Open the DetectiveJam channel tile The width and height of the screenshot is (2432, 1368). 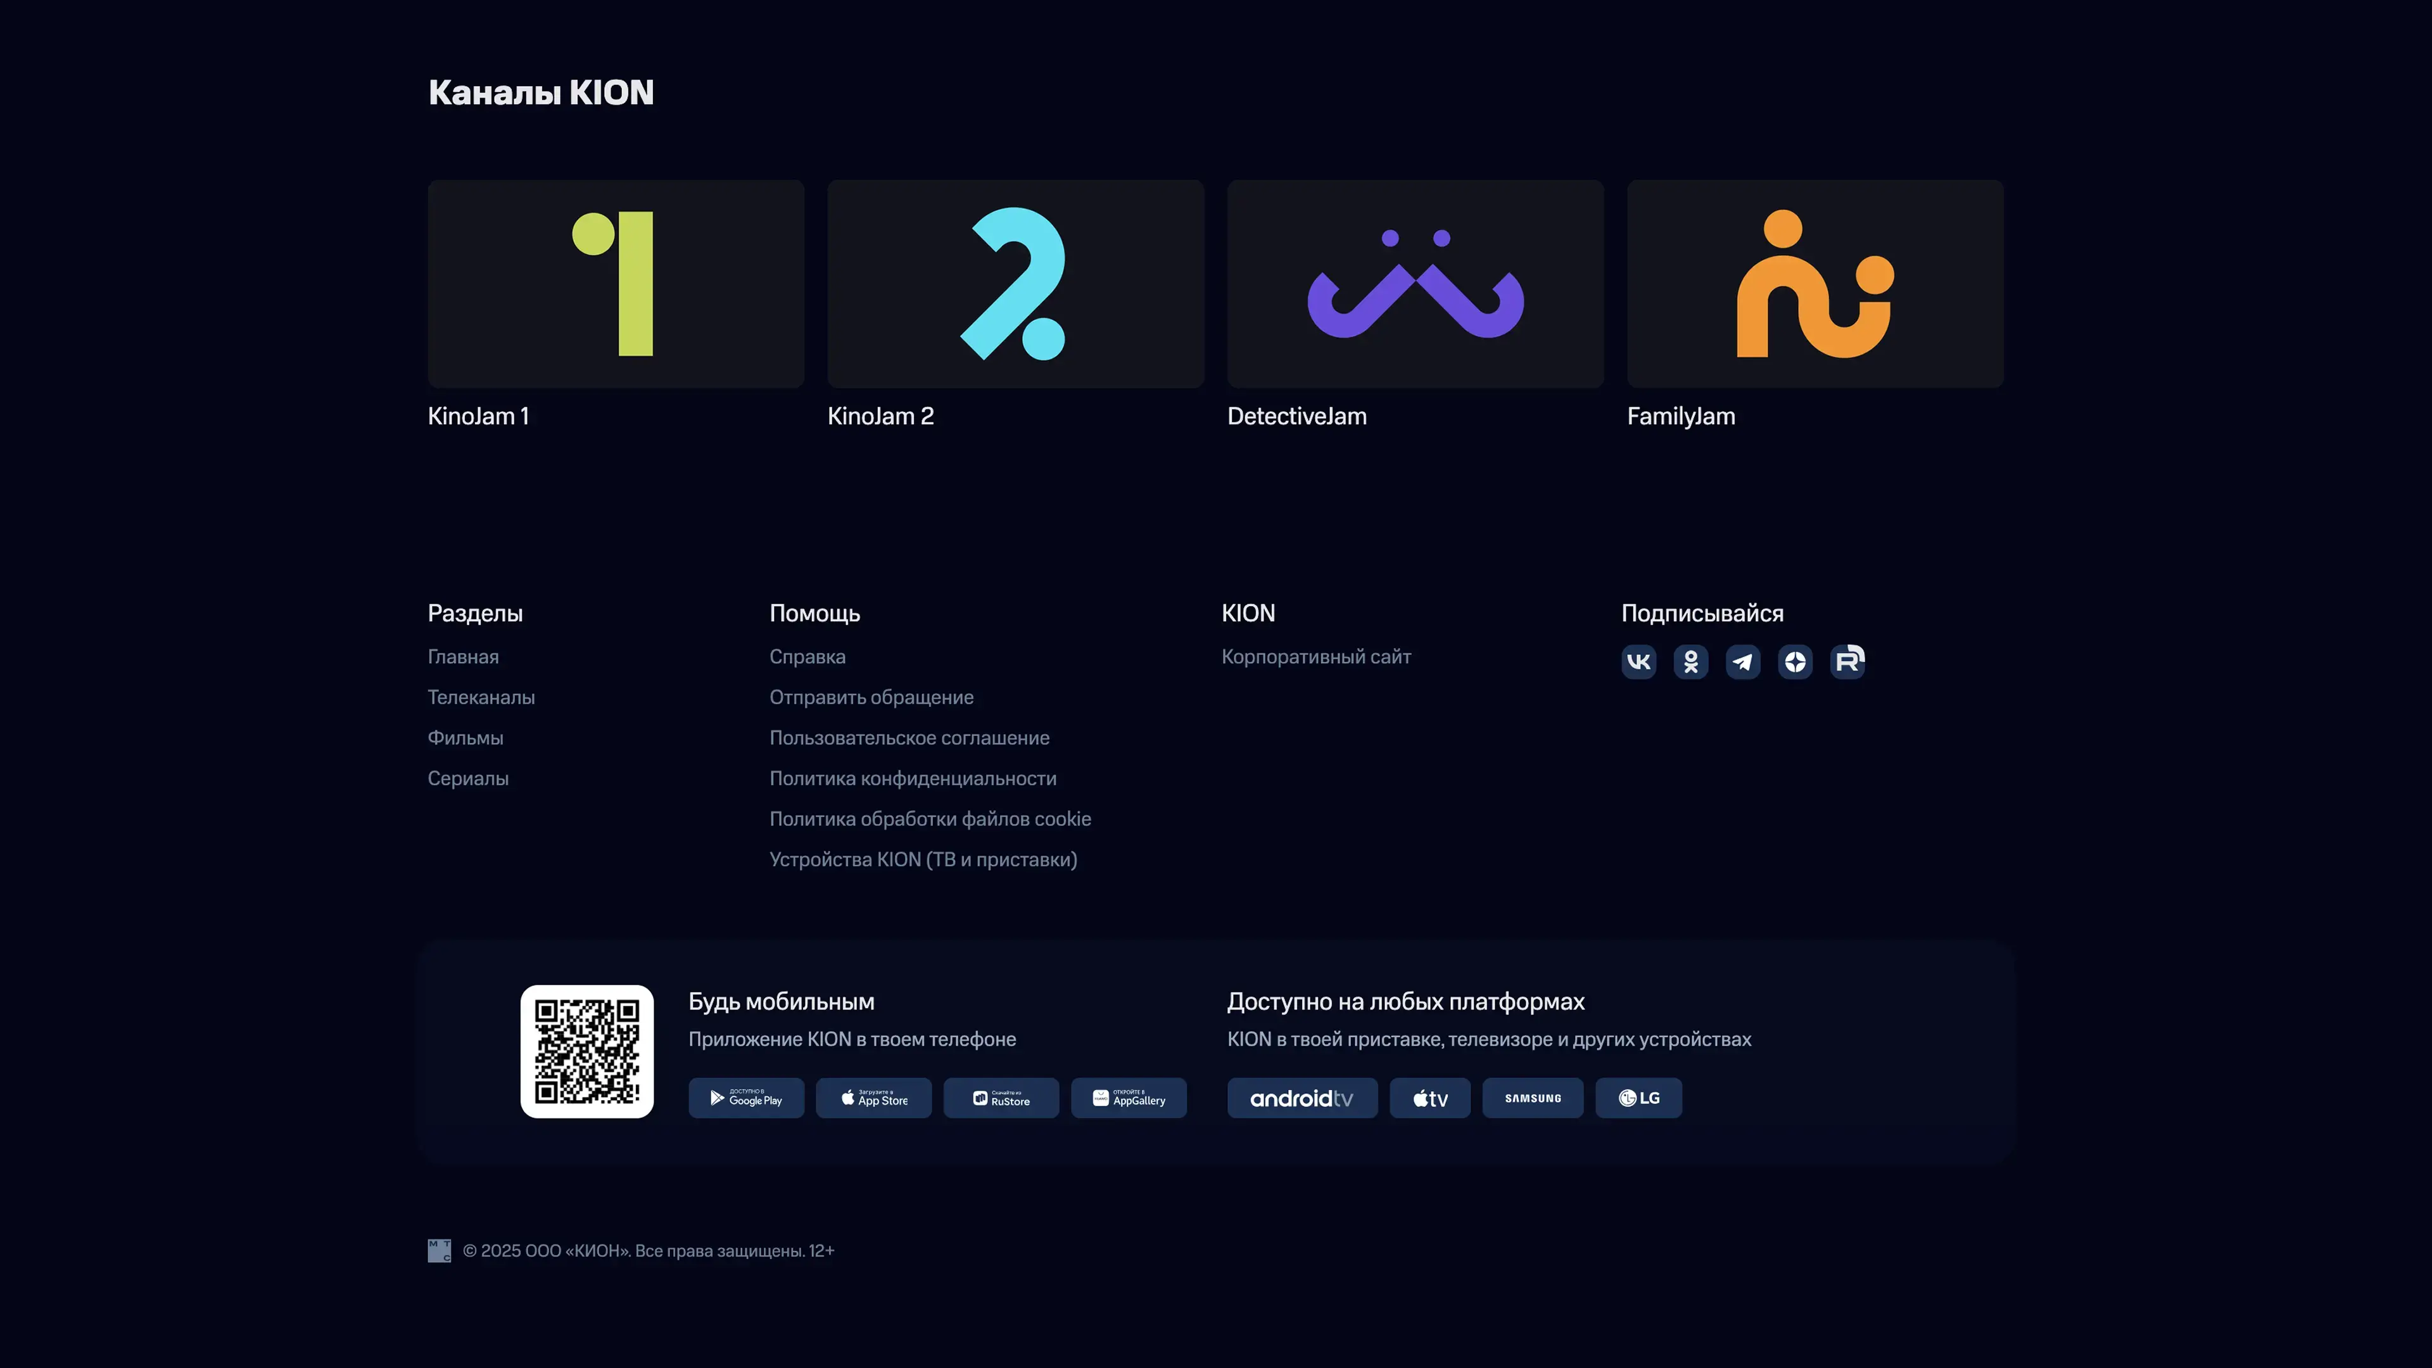point(1415,283)
